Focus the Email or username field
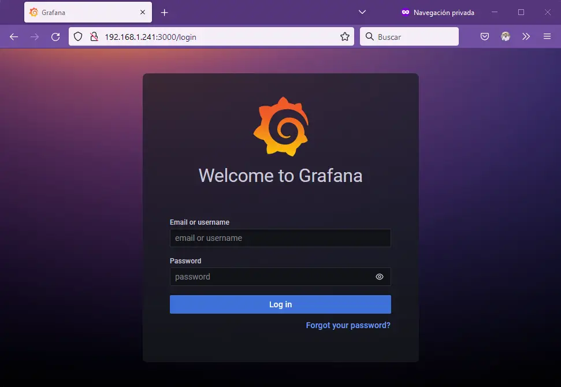The height and width of the screenshot is (387, 561). [x=280, y=238]
